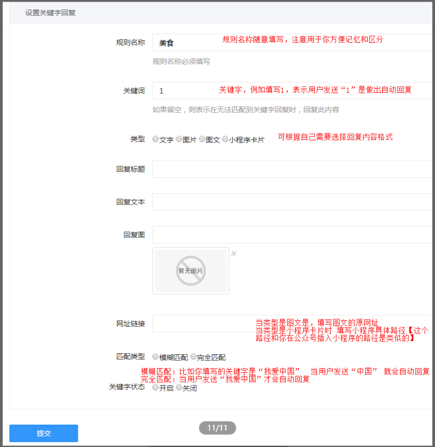
Task: Select the 图片 type radio button
Action: tap(179, 139)
